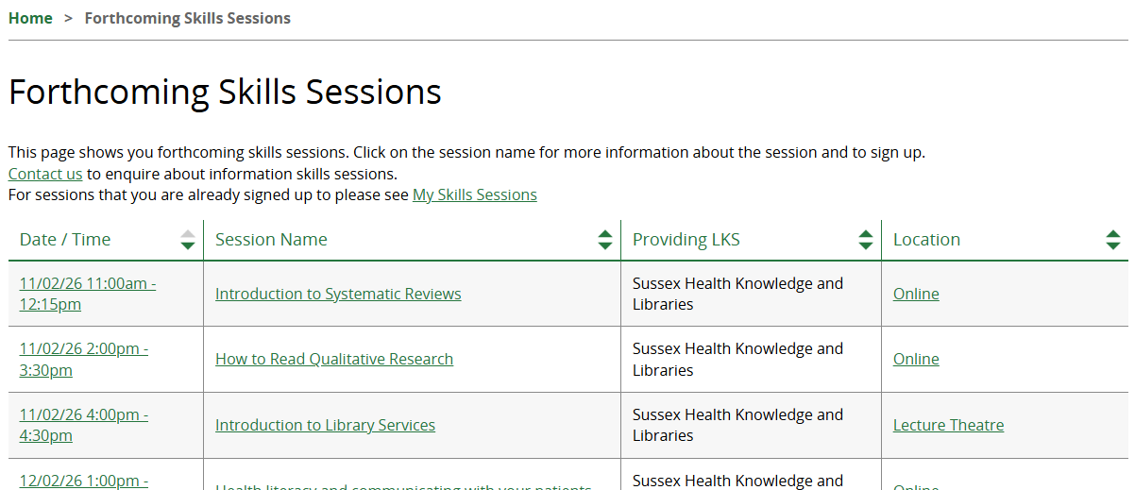Click Online location for Qualitative Research session
This screenshot has width=1135, height=490.
point(916,359)
